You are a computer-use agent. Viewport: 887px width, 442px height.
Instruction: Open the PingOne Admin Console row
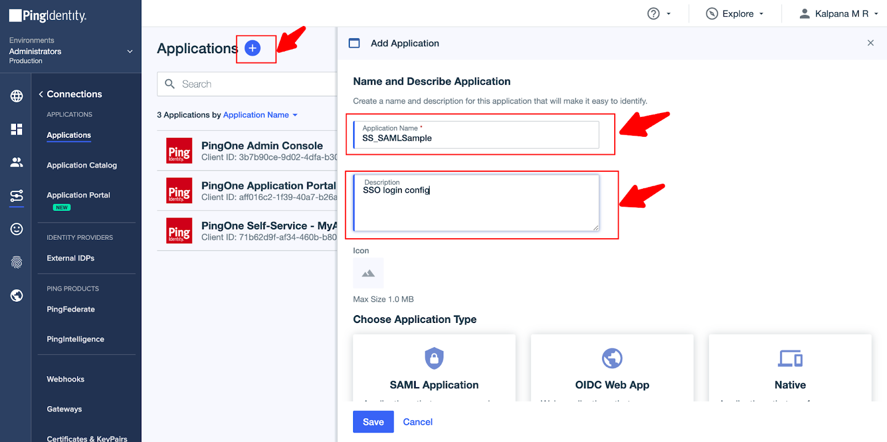coord(247,151)
